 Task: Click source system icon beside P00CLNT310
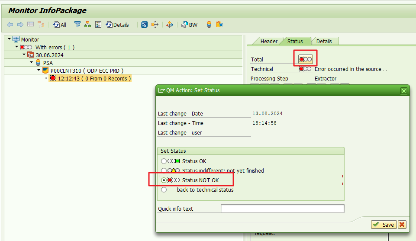pos(45,71)
